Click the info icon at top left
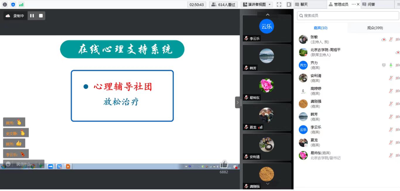This screenshot has width=400, height=191. (x=5, y=4)
